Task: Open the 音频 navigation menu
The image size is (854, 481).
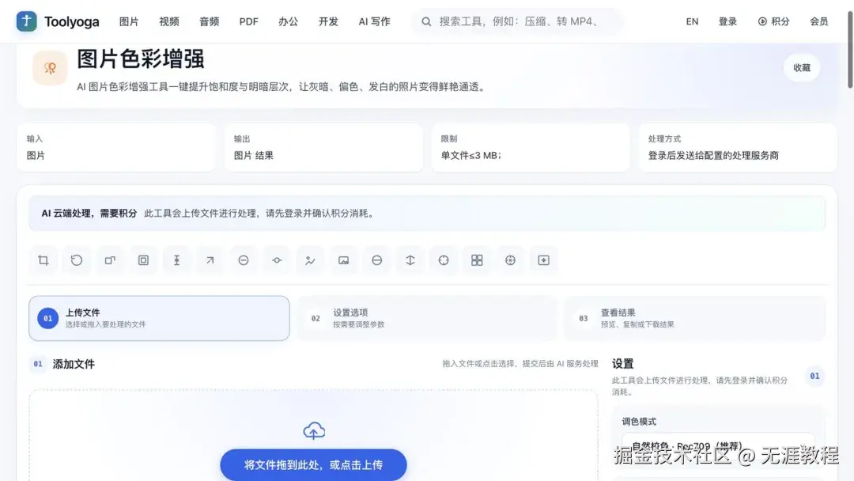Action: 209,22
